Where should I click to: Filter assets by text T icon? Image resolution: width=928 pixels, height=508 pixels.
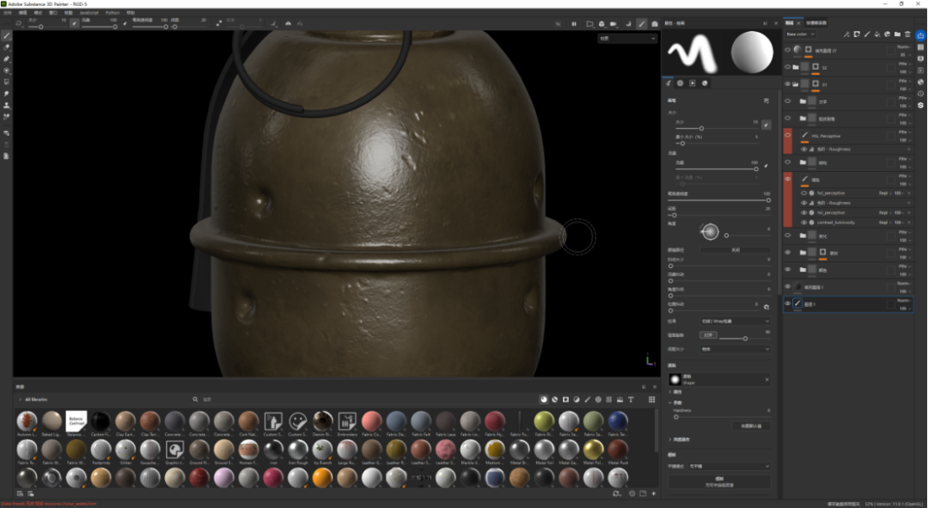631,400
